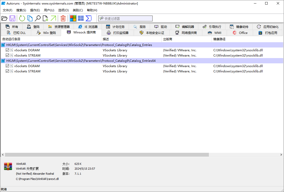The image size is (284, 192).
Task: Switch to the 镜像劫持 tab
Action: click(x=239, y=27)
